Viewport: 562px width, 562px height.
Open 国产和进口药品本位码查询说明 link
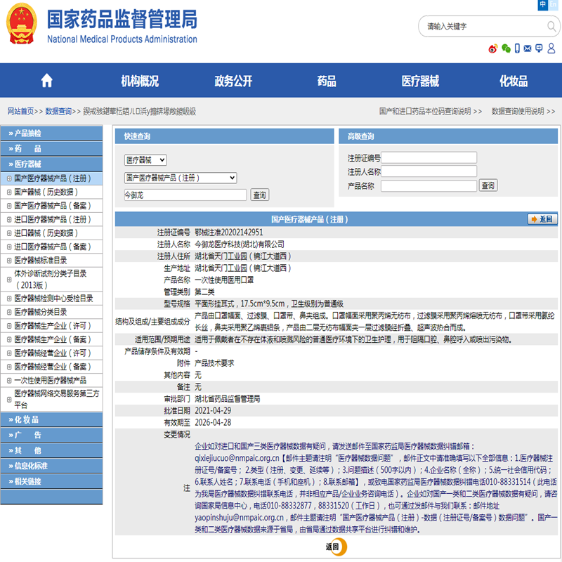coord(425,111)
